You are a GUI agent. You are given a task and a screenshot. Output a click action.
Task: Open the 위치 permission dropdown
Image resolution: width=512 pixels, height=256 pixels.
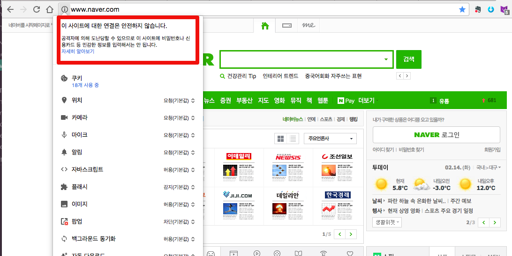coord(179,101)
